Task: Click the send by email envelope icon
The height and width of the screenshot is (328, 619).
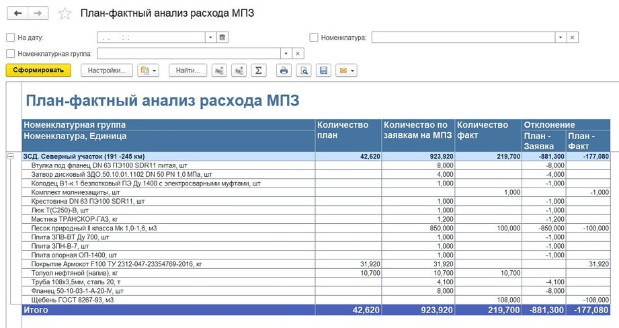Action: point(346,70)
